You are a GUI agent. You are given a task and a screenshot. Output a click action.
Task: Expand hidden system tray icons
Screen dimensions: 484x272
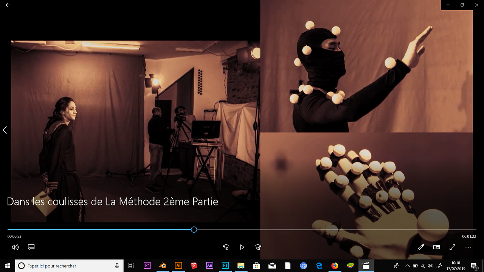tap(407, 266)
